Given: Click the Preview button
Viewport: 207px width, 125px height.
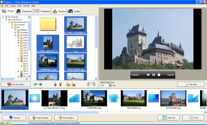Looking at the screenshot, I should (x=14, y=118).
